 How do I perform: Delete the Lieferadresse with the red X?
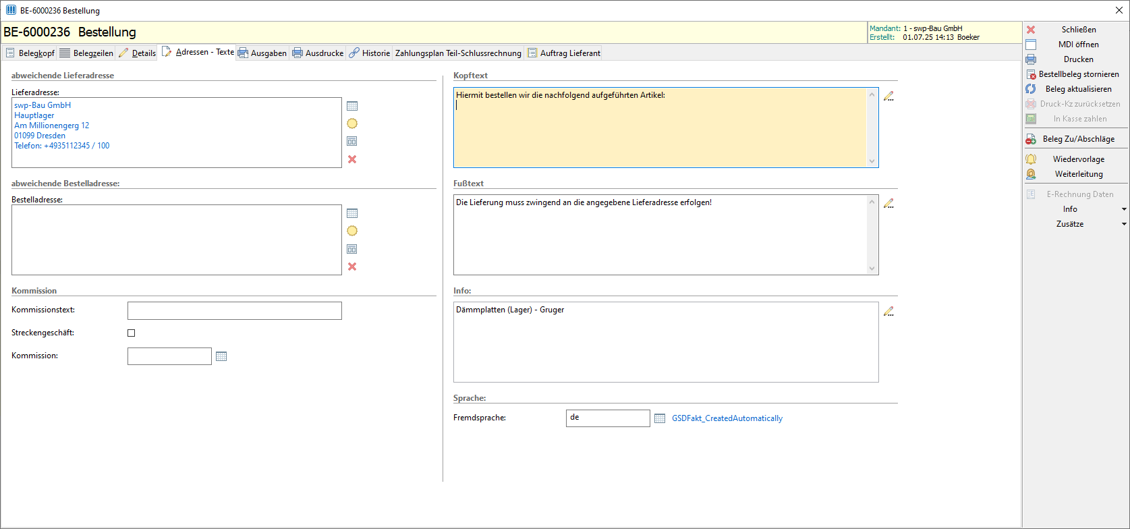coord(352,159)
